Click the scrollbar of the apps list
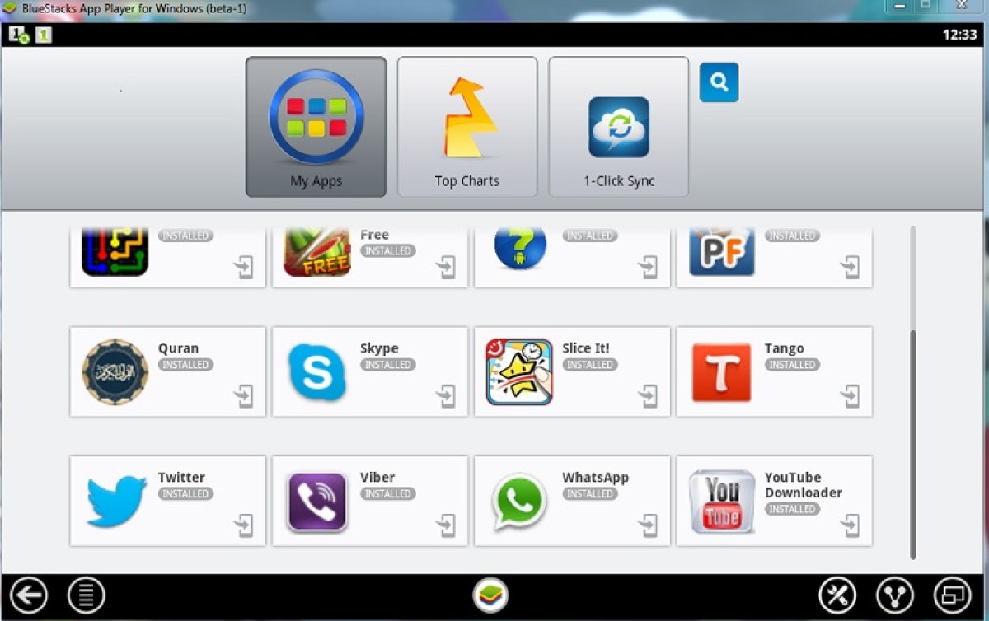The width and height of the screenshot is (989, 621). click(x=912, y=445)
